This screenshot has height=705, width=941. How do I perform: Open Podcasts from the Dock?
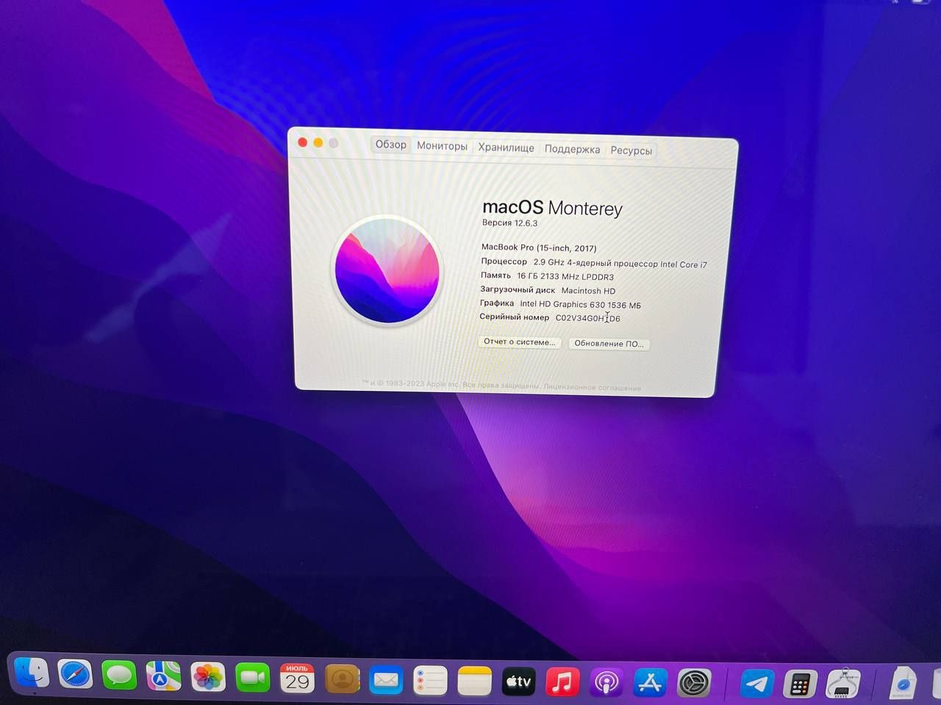coord(607,683)
